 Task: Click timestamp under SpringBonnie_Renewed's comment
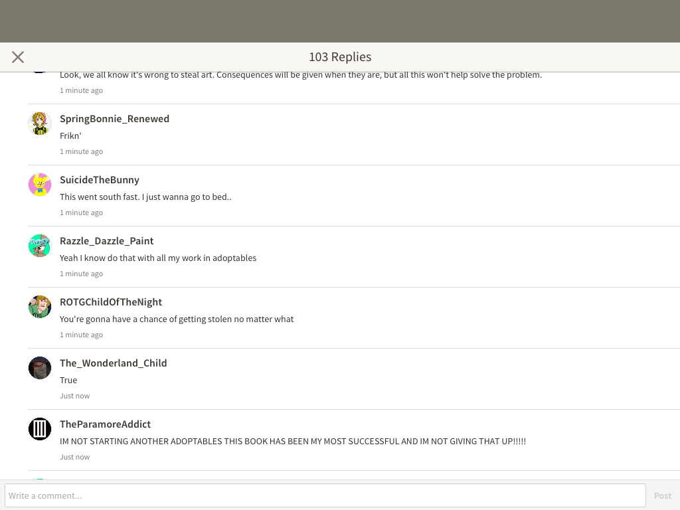point(82,152)
